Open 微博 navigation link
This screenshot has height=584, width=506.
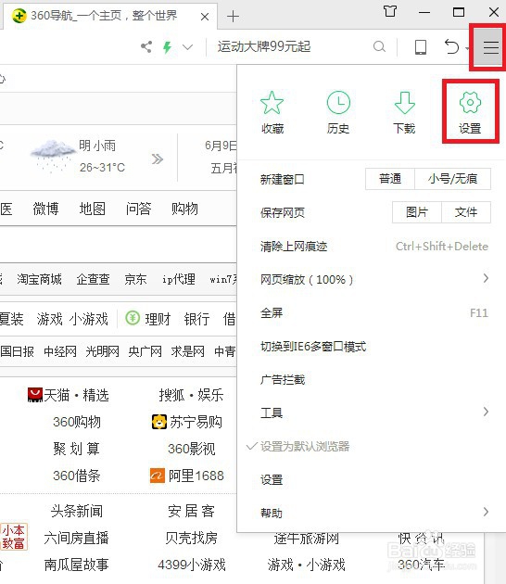[x=45, y=209]
